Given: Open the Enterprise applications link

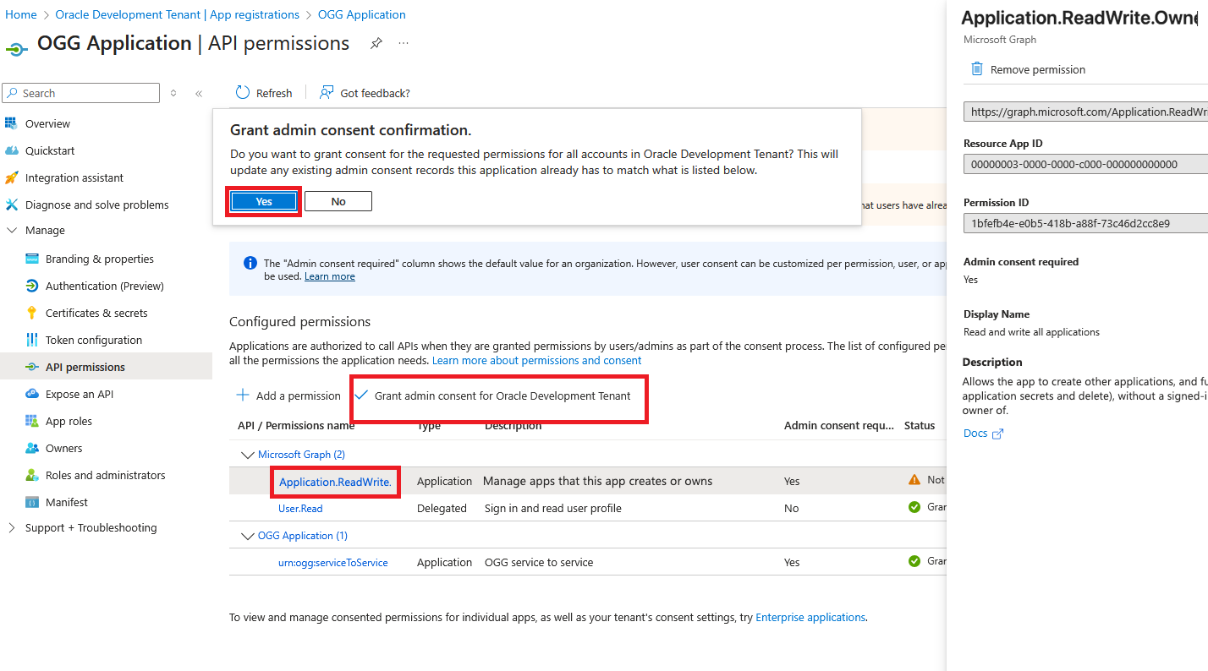Looking at the screenshot, I should (810, 617).
